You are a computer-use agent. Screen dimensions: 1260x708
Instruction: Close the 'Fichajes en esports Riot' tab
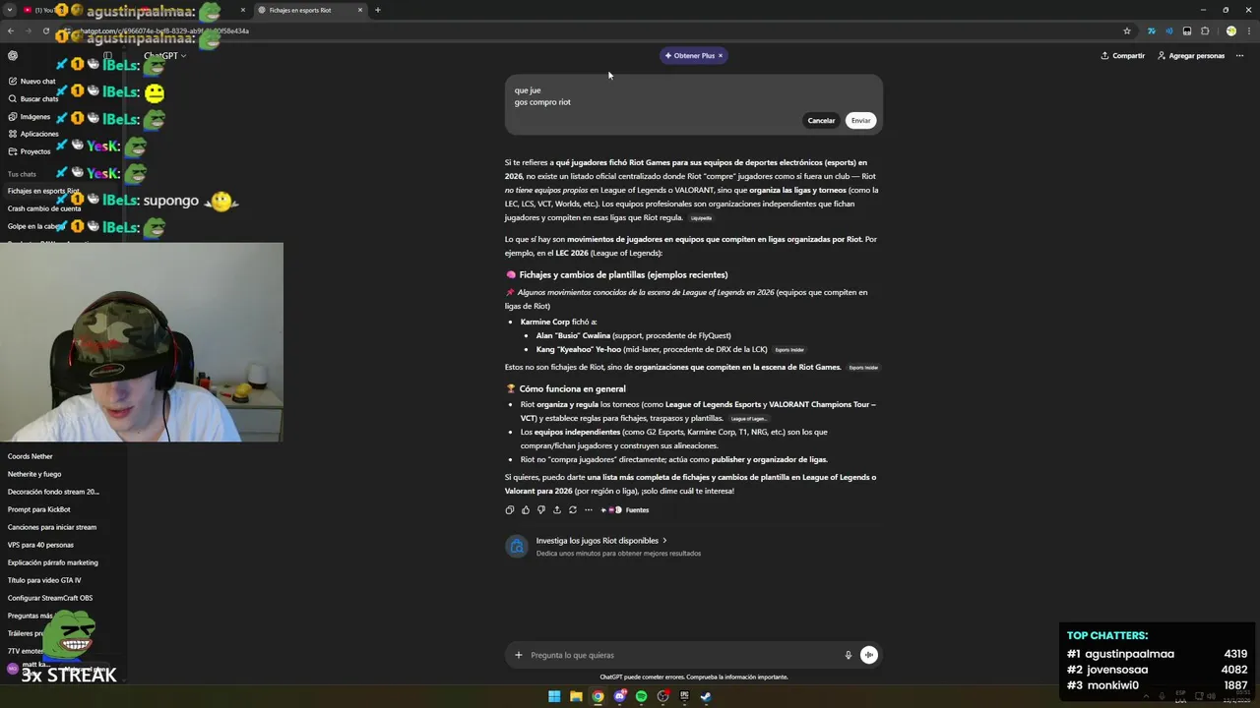[360, 10]
